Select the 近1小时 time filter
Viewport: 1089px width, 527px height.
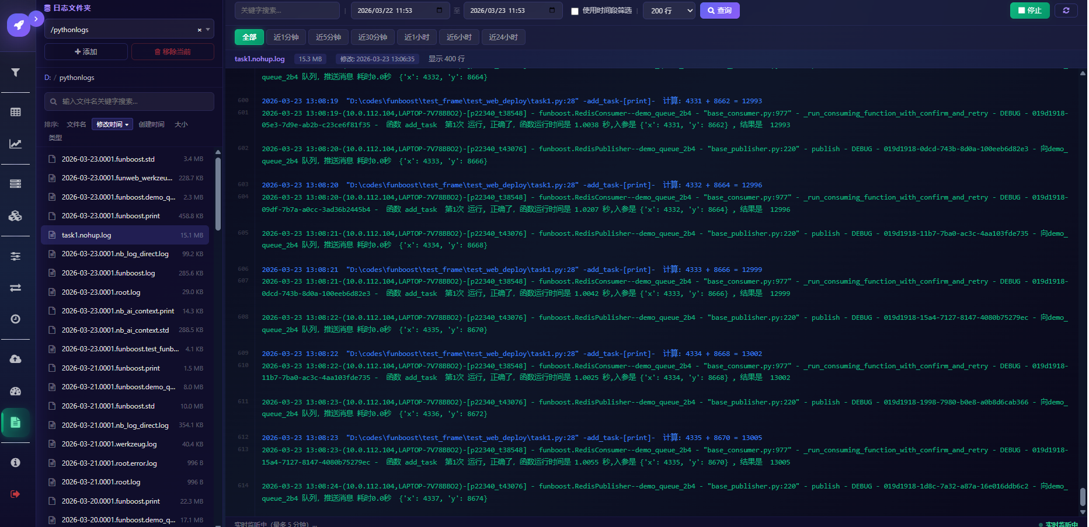tap(417, 37)
